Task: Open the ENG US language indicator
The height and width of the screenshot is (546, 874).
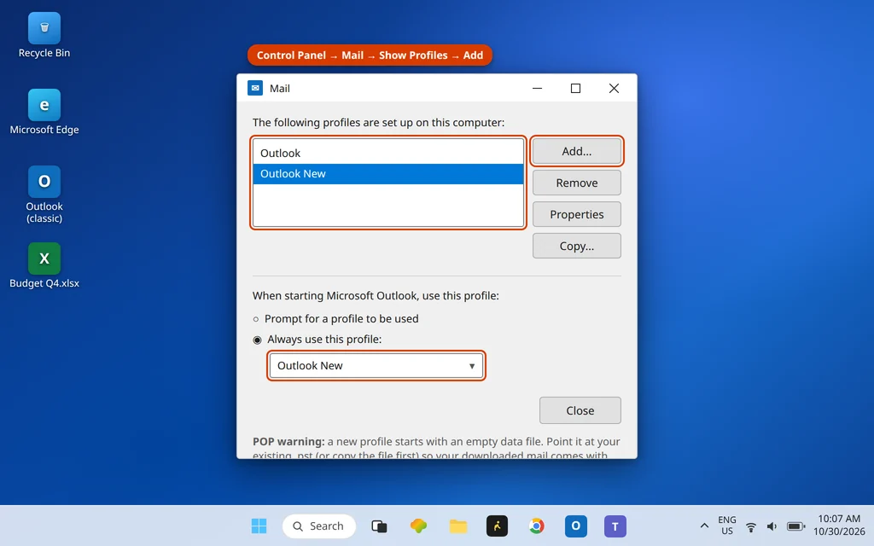Action: pos(727,526)
